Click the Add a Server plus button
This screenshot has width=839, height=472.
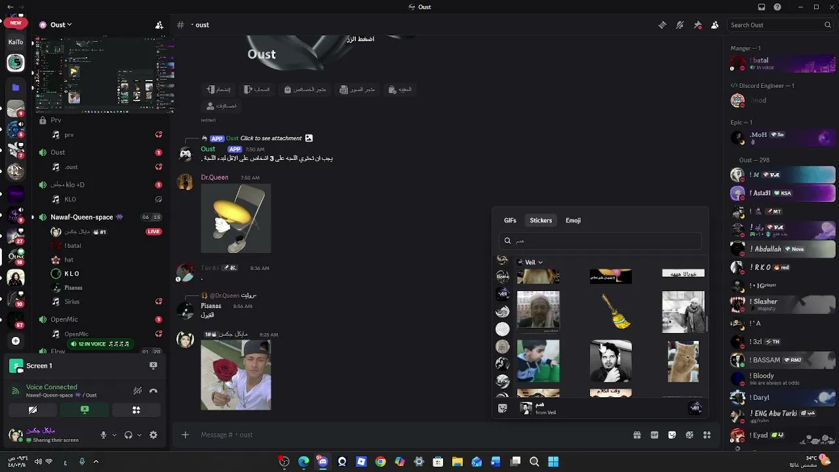click(16, 341)
